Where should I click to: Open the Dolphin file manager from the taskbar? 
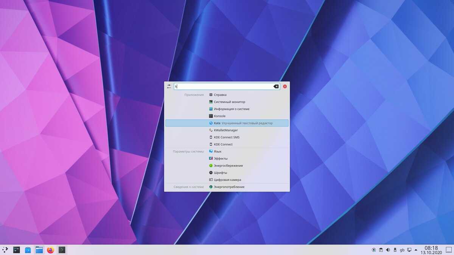click(39, 250)
